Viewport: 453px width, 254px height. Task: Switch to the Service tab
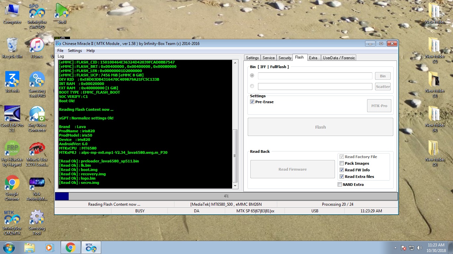click(269, 58)
